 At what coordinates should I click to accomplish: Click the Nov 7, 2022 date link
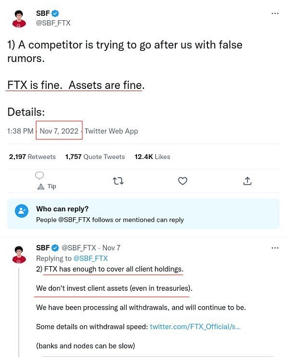pos(59,131)
